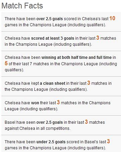Click orange 3 in the under 2.5 goals fact

click(x=108, y=141)
